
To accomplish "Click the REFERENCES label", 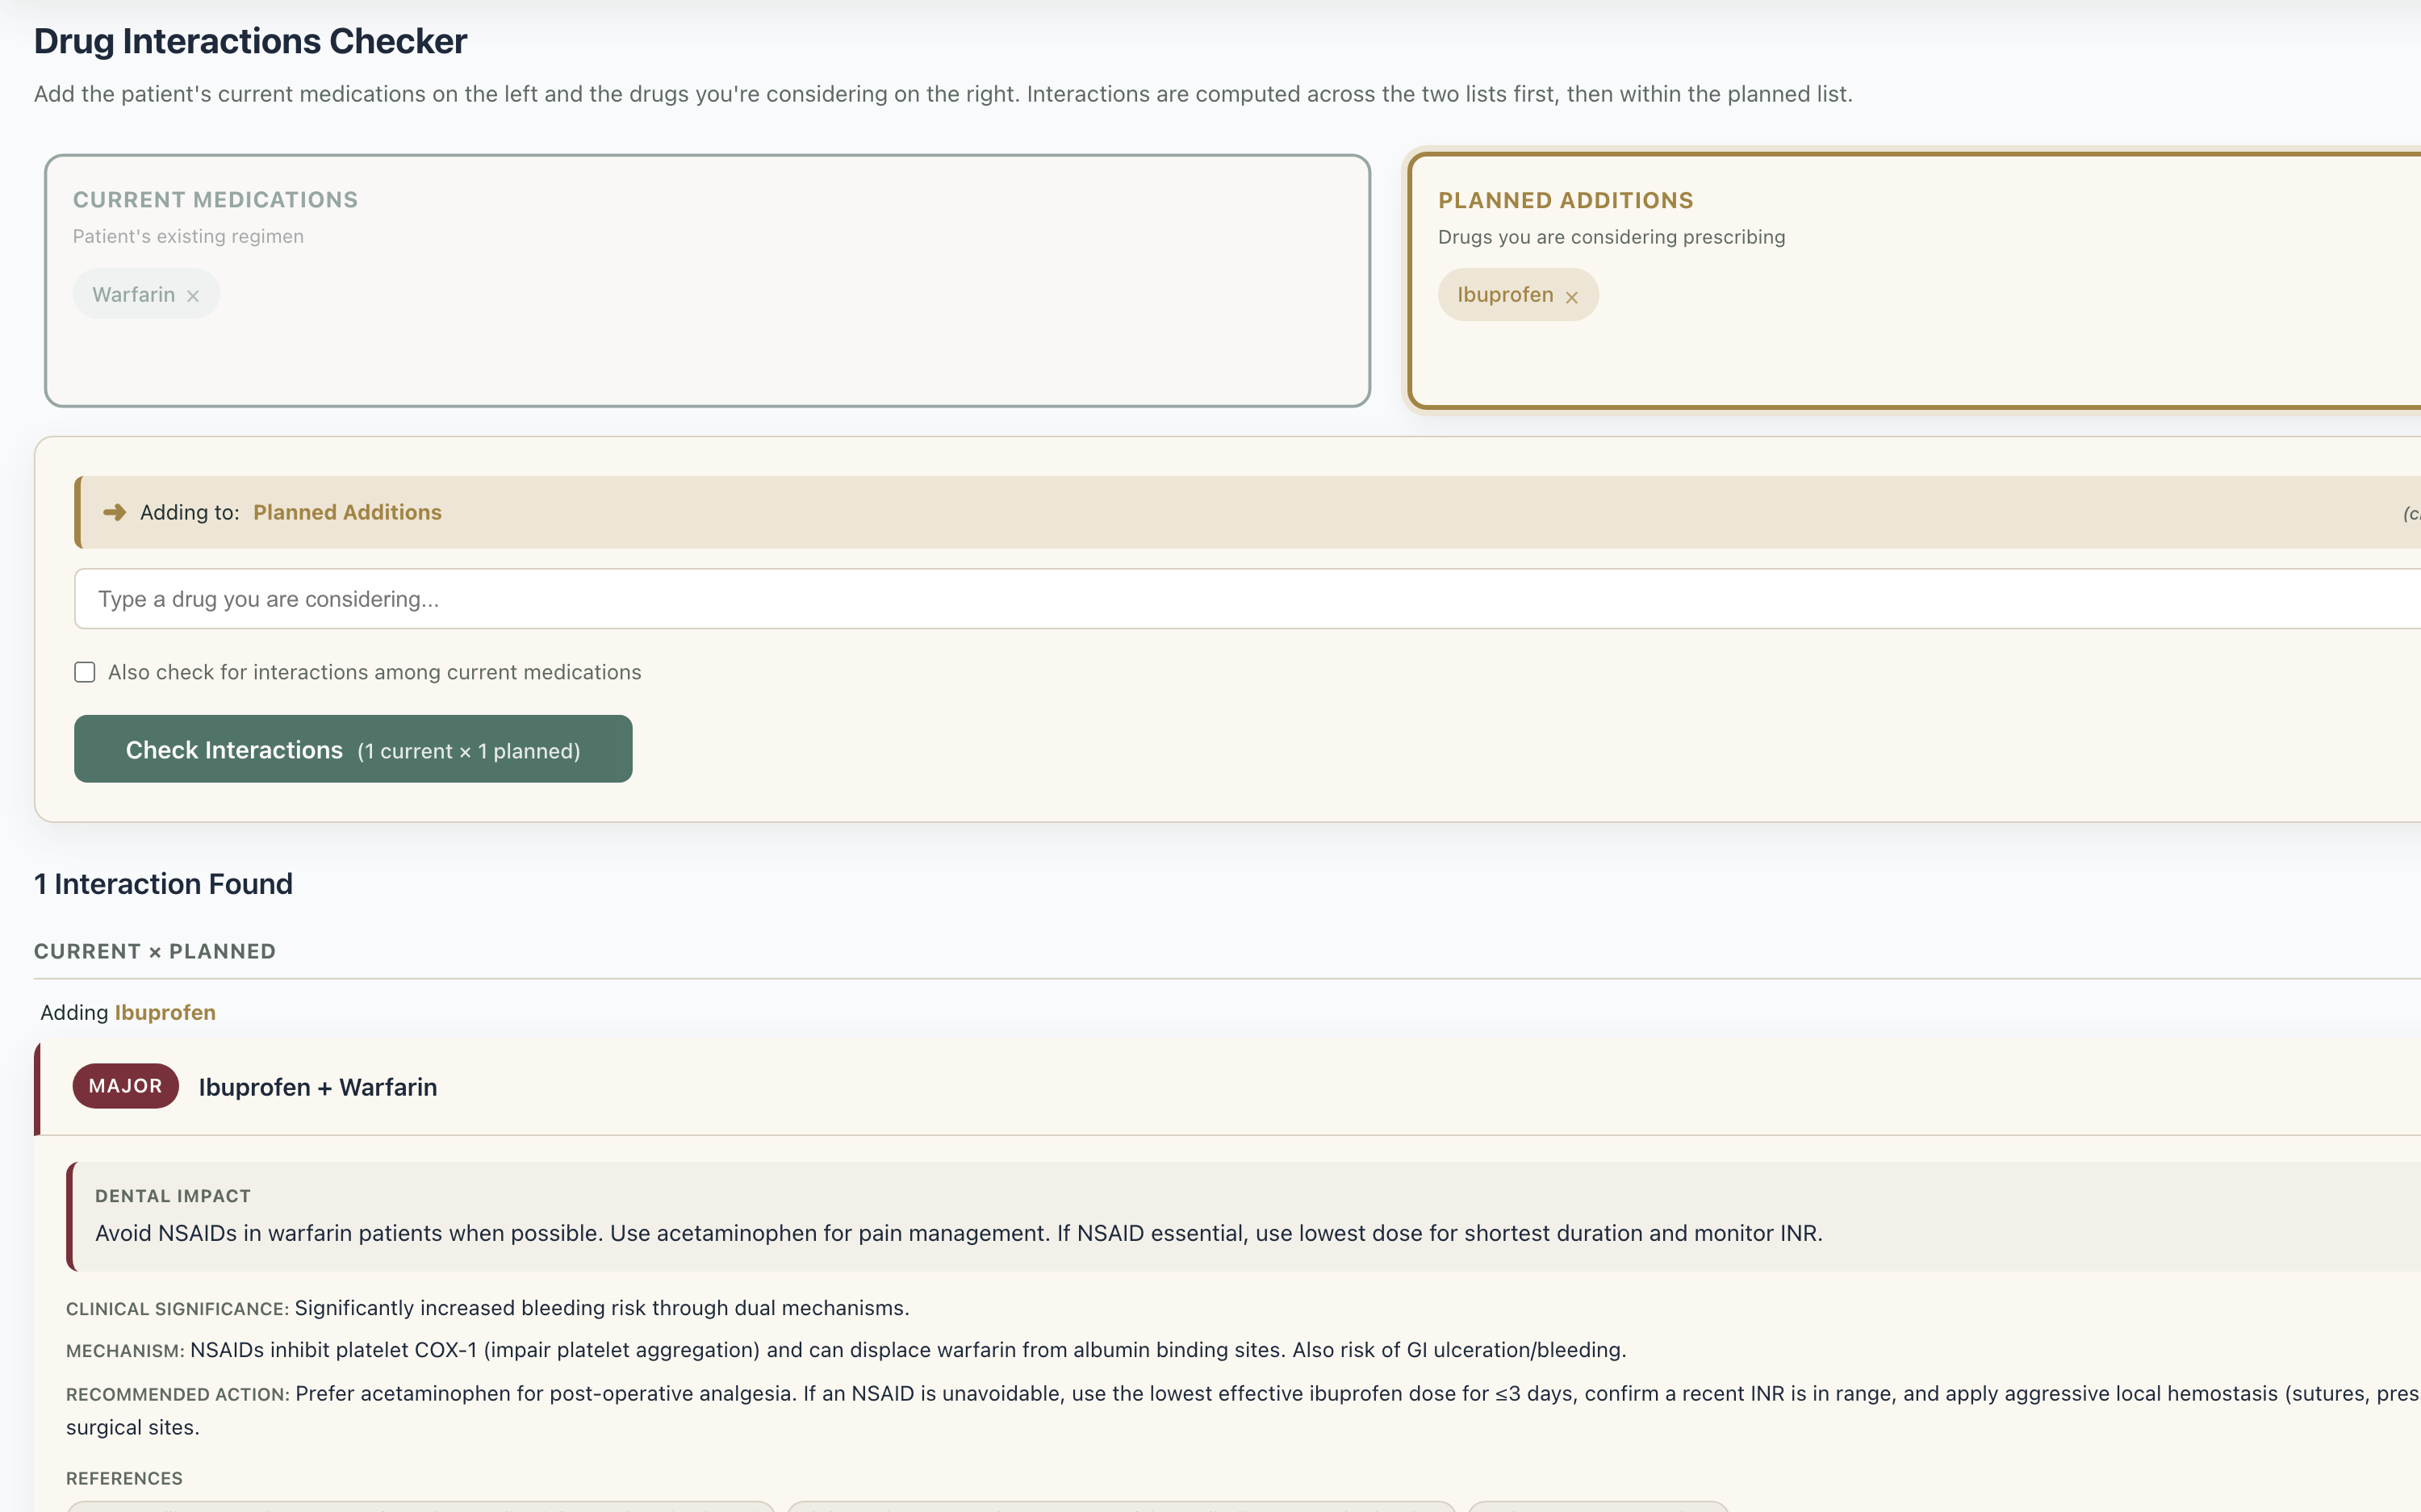I will (x=124, y=1478).
